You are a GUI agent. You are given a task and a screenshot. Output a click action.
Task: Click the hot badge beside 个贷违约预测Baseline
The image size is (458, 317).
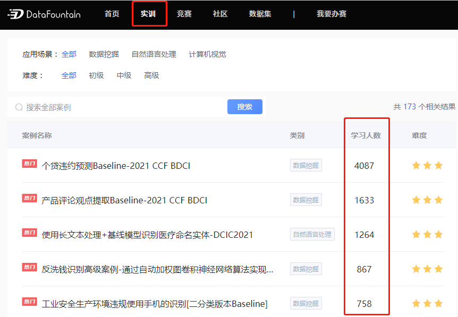[x=30, y=164]
